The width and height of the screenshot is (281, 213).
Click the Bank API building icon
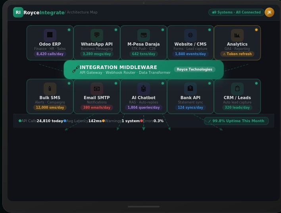pyautogui.click(x=190, y=88)
